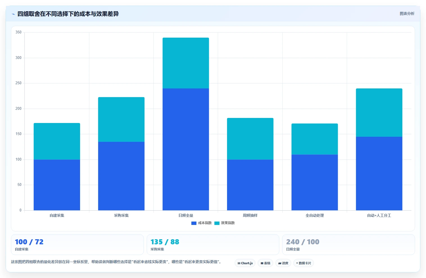Viewport: 426px width, 278px height.
Task: Click the title 四组取舍在不同选择下的成本与效果差异
Action: click(x=68, y=14)
